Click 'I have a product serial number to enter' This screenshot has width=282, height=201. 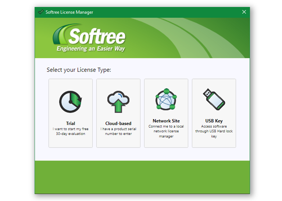[x=118, y=131]
